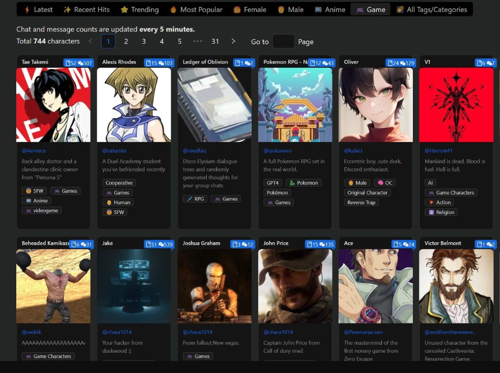Go to page 4

tap(161, 42)
